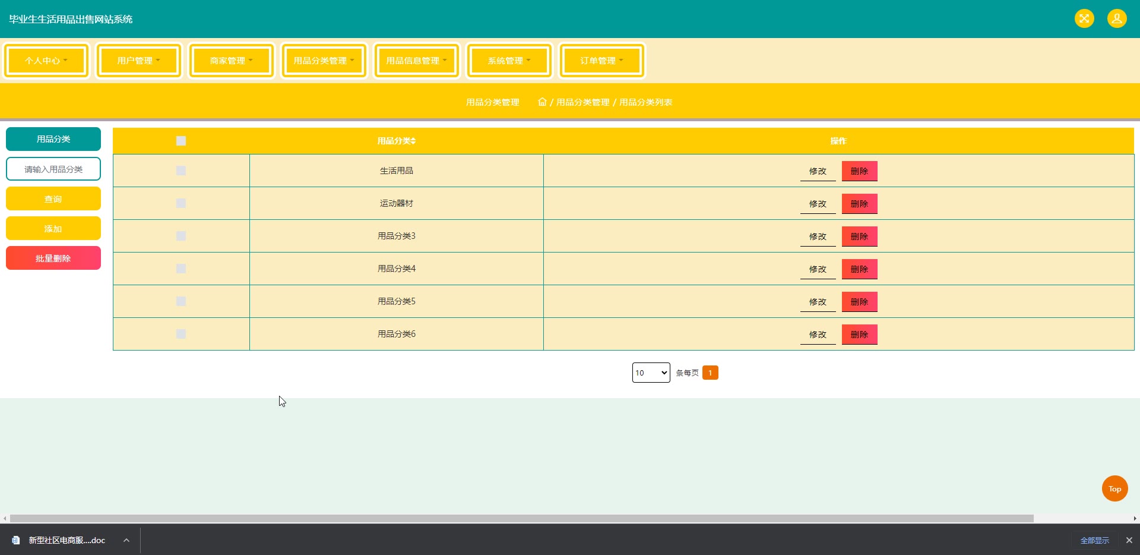Click 修改 button for 运动器材 row
This screenshot has width=1140, height=555.
(818, 204)
